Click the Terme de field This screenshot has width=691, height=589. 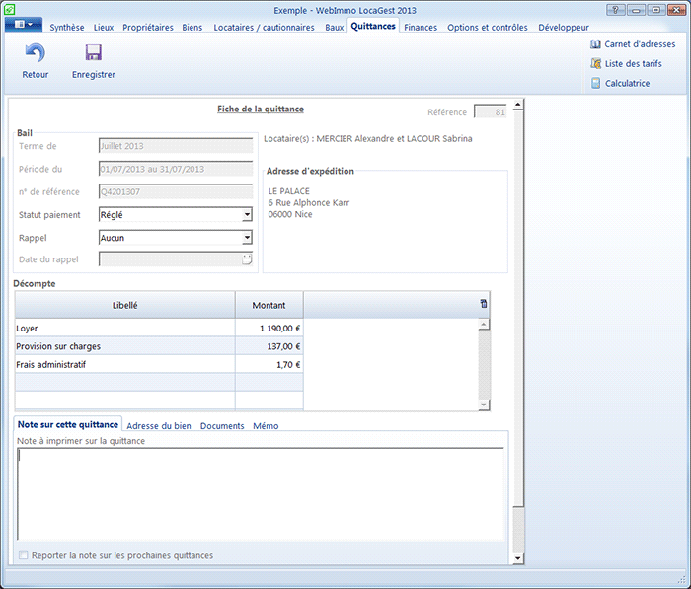[176, 146]
